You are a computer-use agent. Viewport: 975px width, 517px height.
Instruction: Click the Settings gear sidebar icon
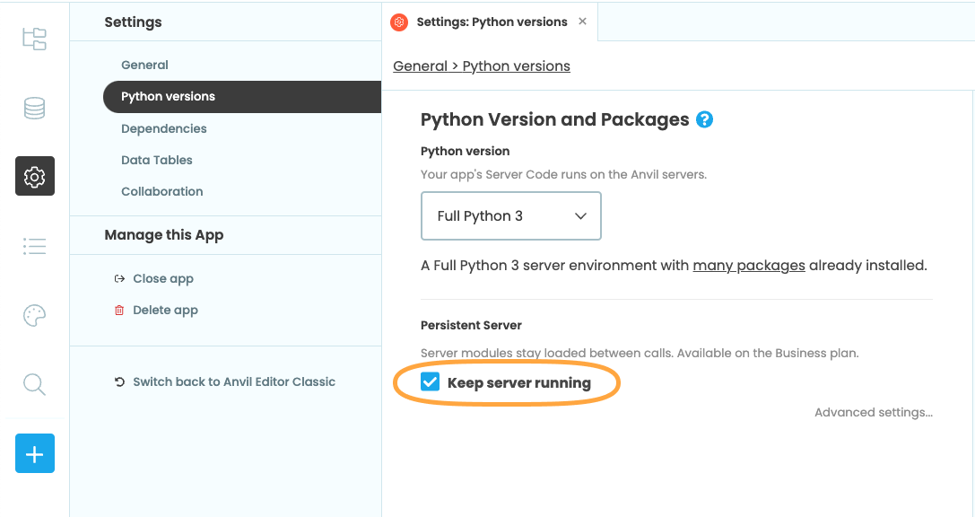tap(34, 176)
